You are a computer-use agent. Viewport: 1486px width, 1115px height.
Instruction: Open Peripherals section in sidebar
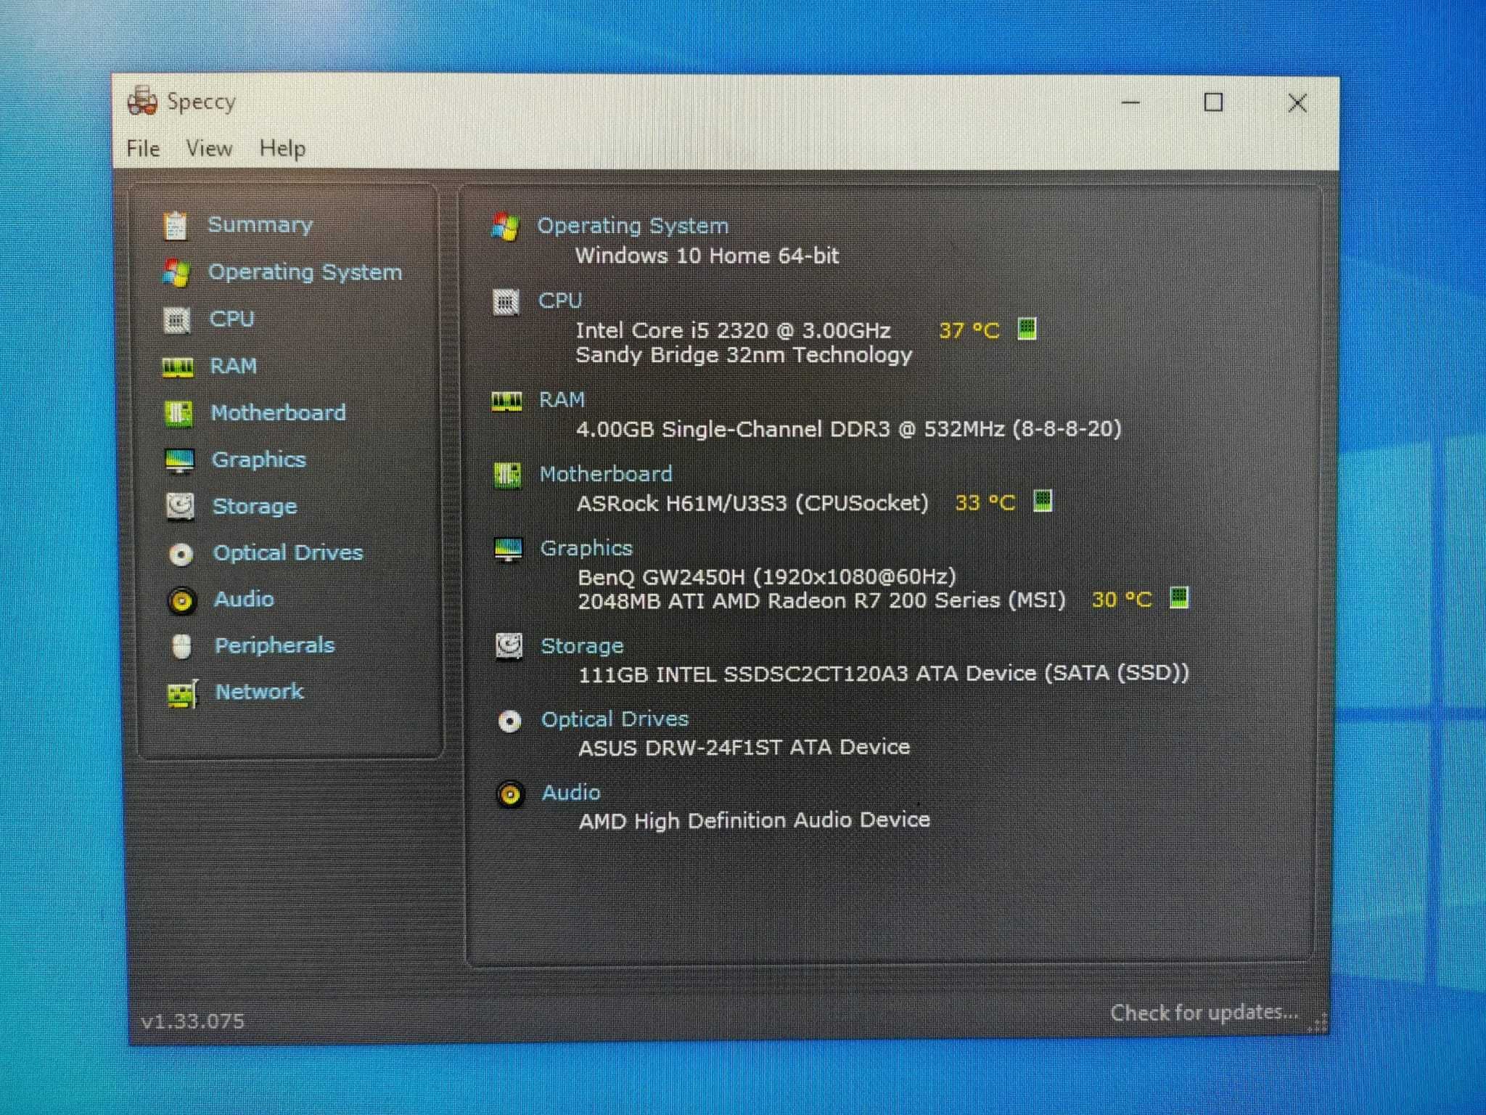coord(274,645)
